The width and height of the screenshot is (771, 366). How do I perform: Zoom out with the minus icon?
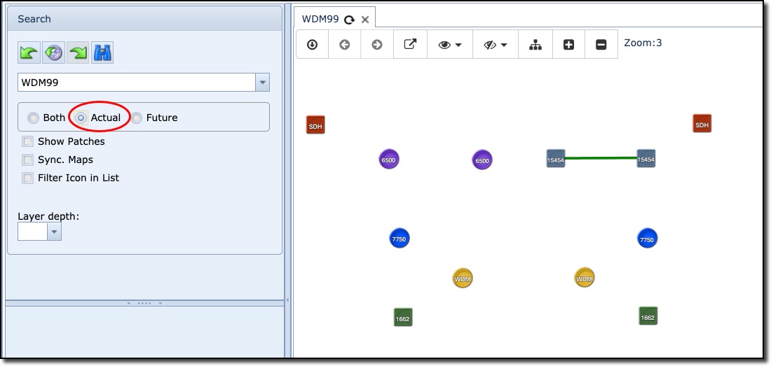click(x=601, y=45)
